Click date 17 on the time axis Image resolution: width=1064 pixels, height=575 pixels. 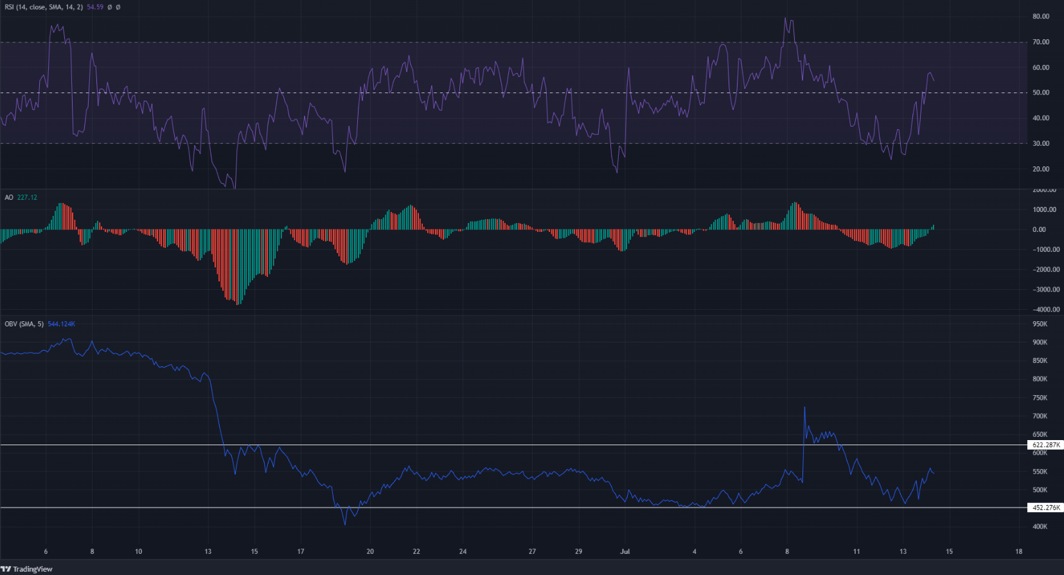click(301, 551)
